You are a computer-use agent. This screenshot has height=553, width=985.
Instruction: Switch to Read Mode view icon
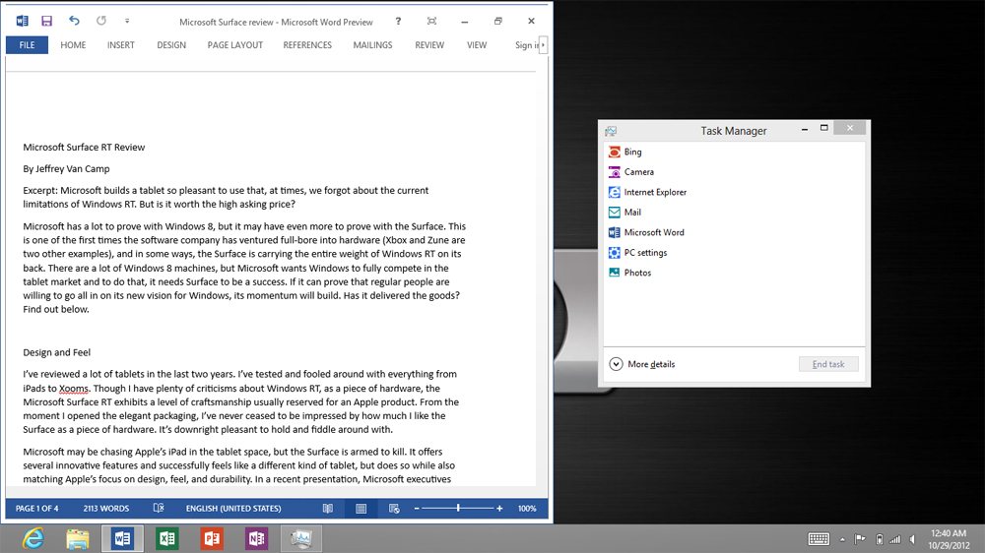(x=328, y=509)
